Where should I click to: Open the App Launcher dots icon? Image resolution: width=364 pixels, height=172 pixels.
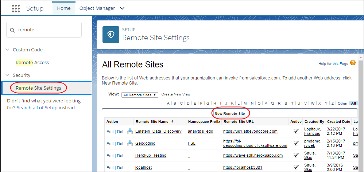tap(16, 8)
